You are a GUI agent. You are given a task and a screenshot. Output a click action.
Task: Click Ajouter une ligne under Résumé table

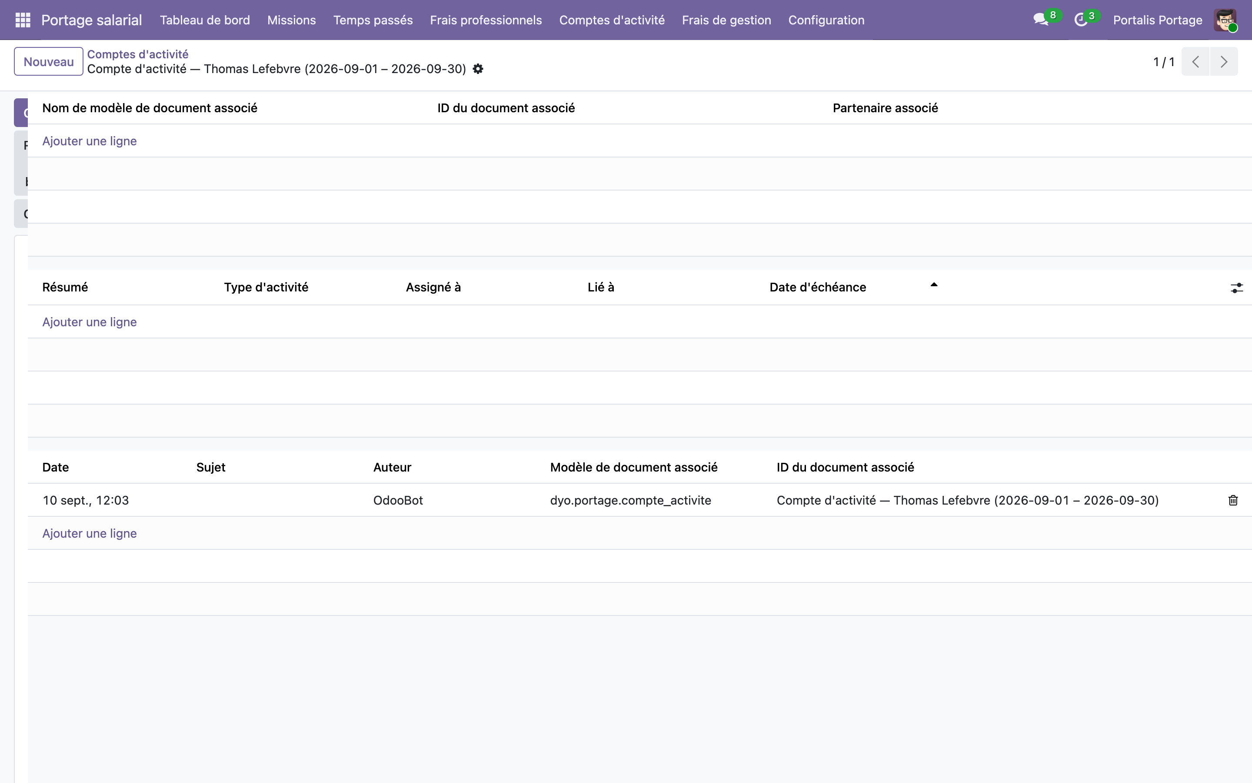[90, 321]
